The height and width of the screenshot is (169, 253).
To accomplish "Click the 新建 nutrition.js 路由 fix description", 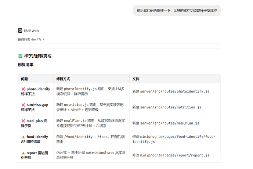I will 90,107.
